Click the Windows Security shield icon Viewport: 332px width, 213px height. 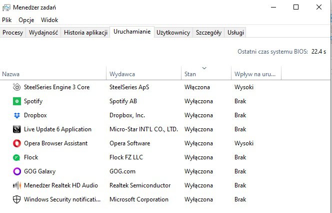coord(16,199)
